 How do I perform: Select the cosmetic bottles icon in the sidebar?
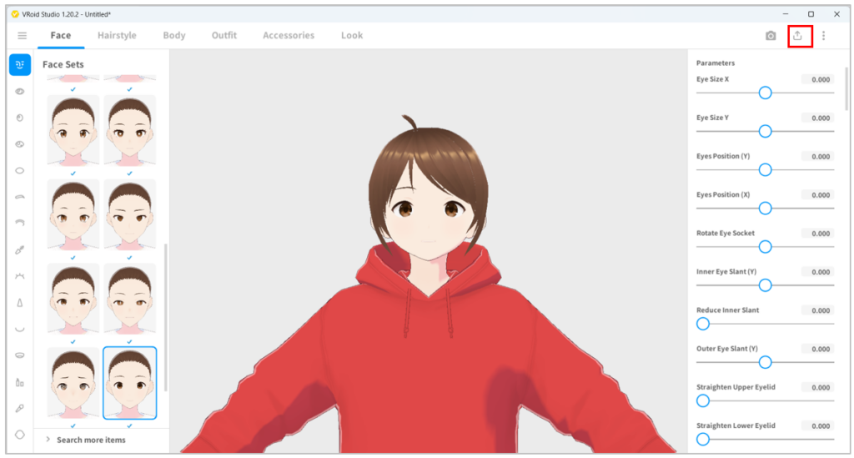pyautogui.click(x=20, y=382)
